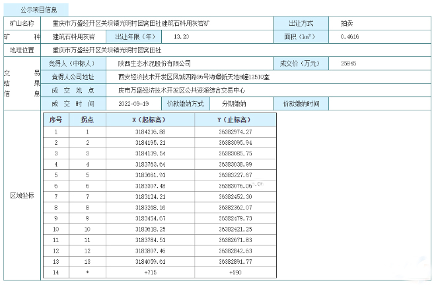The image size is (436, 285).
Task: Select the area value 0.4616
Action: [349, 36]
